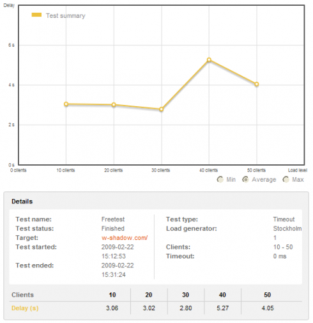This screenshot has width=313, height=323.
Task: Click the 20 clients column header in table
Action: click(149, 295)
